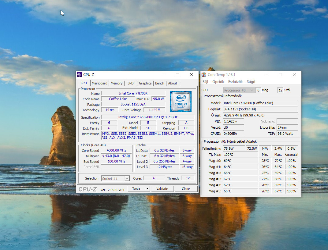The width and height of the screenshot is (328, 250).
Task: Click the Mag #3 temperature 67°C
Action: click(x=240, y=179)
